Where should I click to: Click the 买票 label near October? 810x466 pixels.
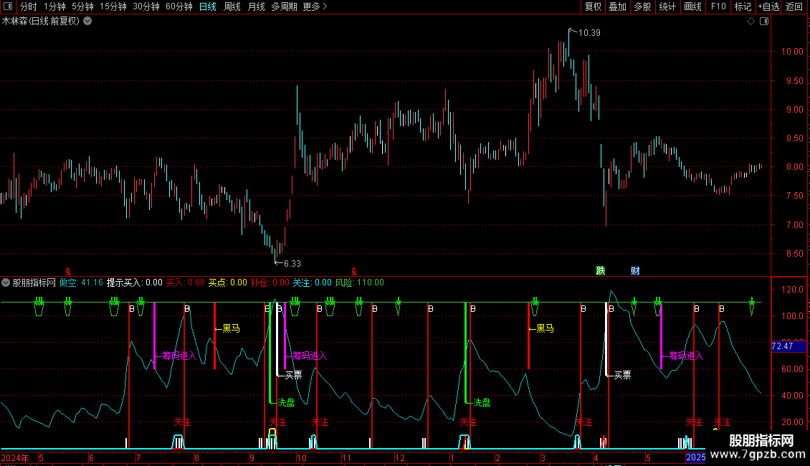(x=293, y=375)
